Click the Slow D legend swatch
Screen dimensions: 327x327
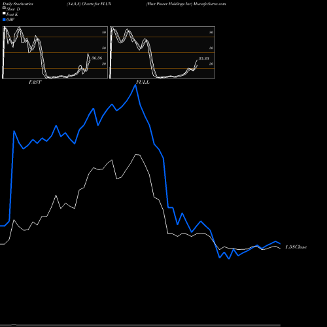pos(4,9)
